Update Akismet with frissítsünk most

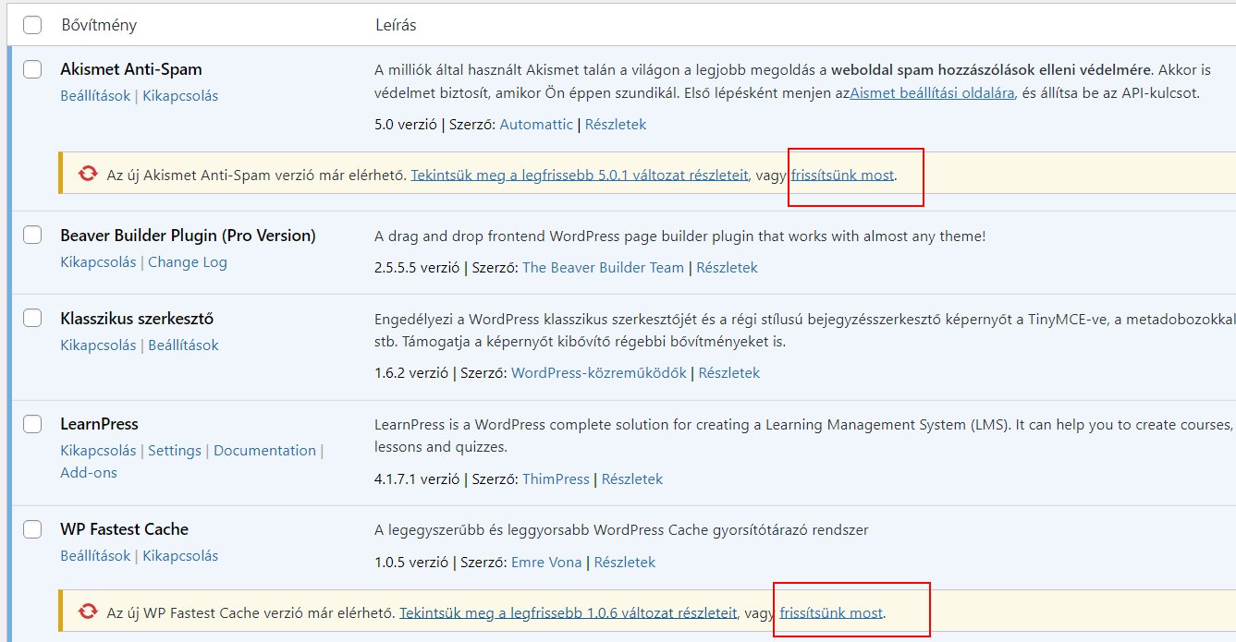coord(842,174)
